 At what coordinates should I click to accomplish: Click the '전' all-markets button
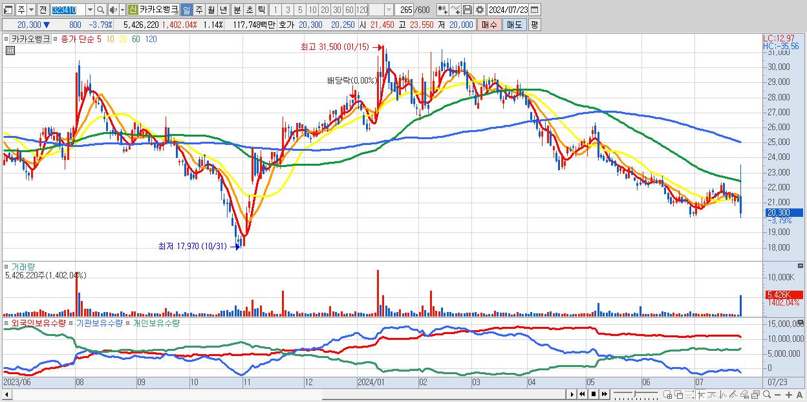pos(43,10)
